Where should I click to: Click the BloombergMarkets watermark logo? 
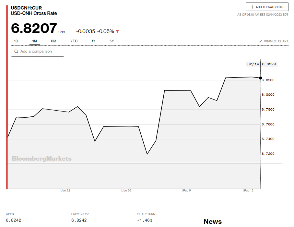pos(42,159)
